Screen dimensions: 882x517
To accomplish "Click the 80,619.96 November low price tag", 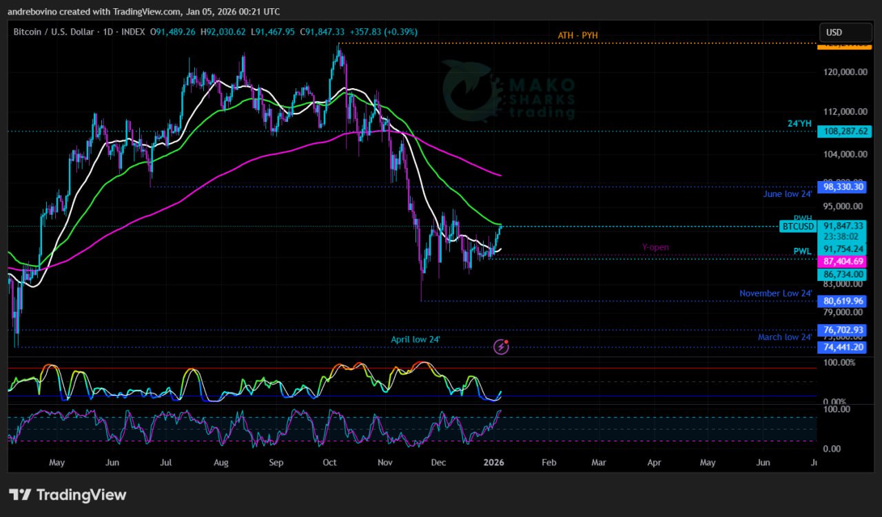I will [x=841, y=301].
